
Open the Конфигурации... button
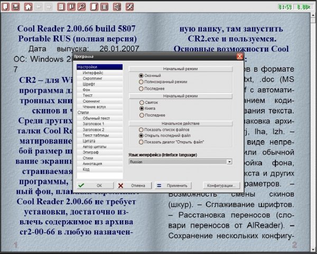click(221, 185)
